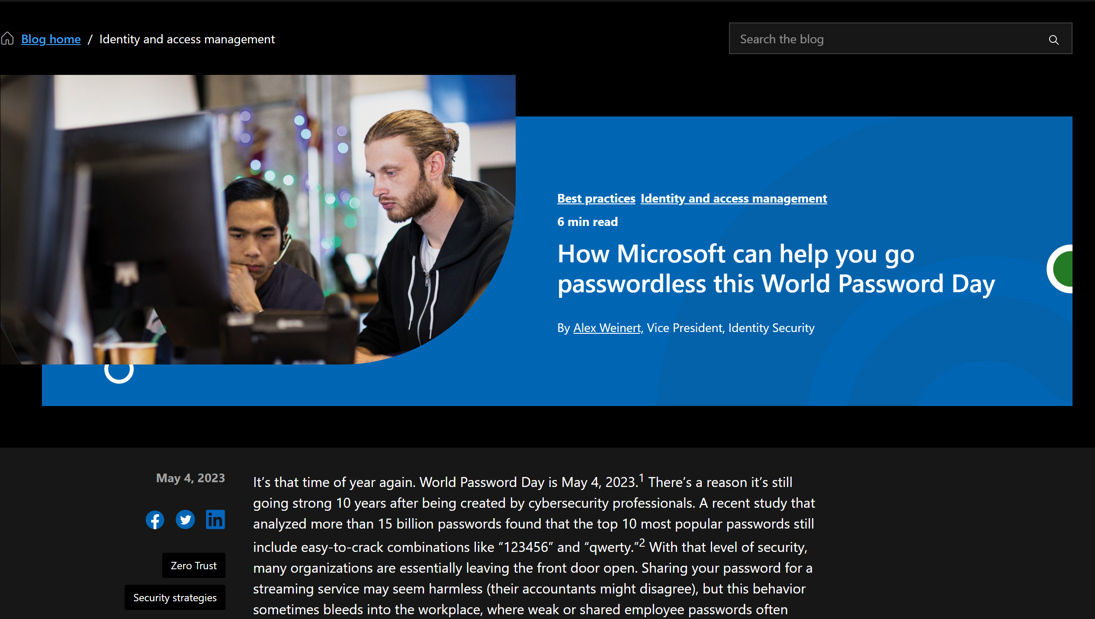
Task: Share the article on LinkedIn
Action: tap(215, 520)
